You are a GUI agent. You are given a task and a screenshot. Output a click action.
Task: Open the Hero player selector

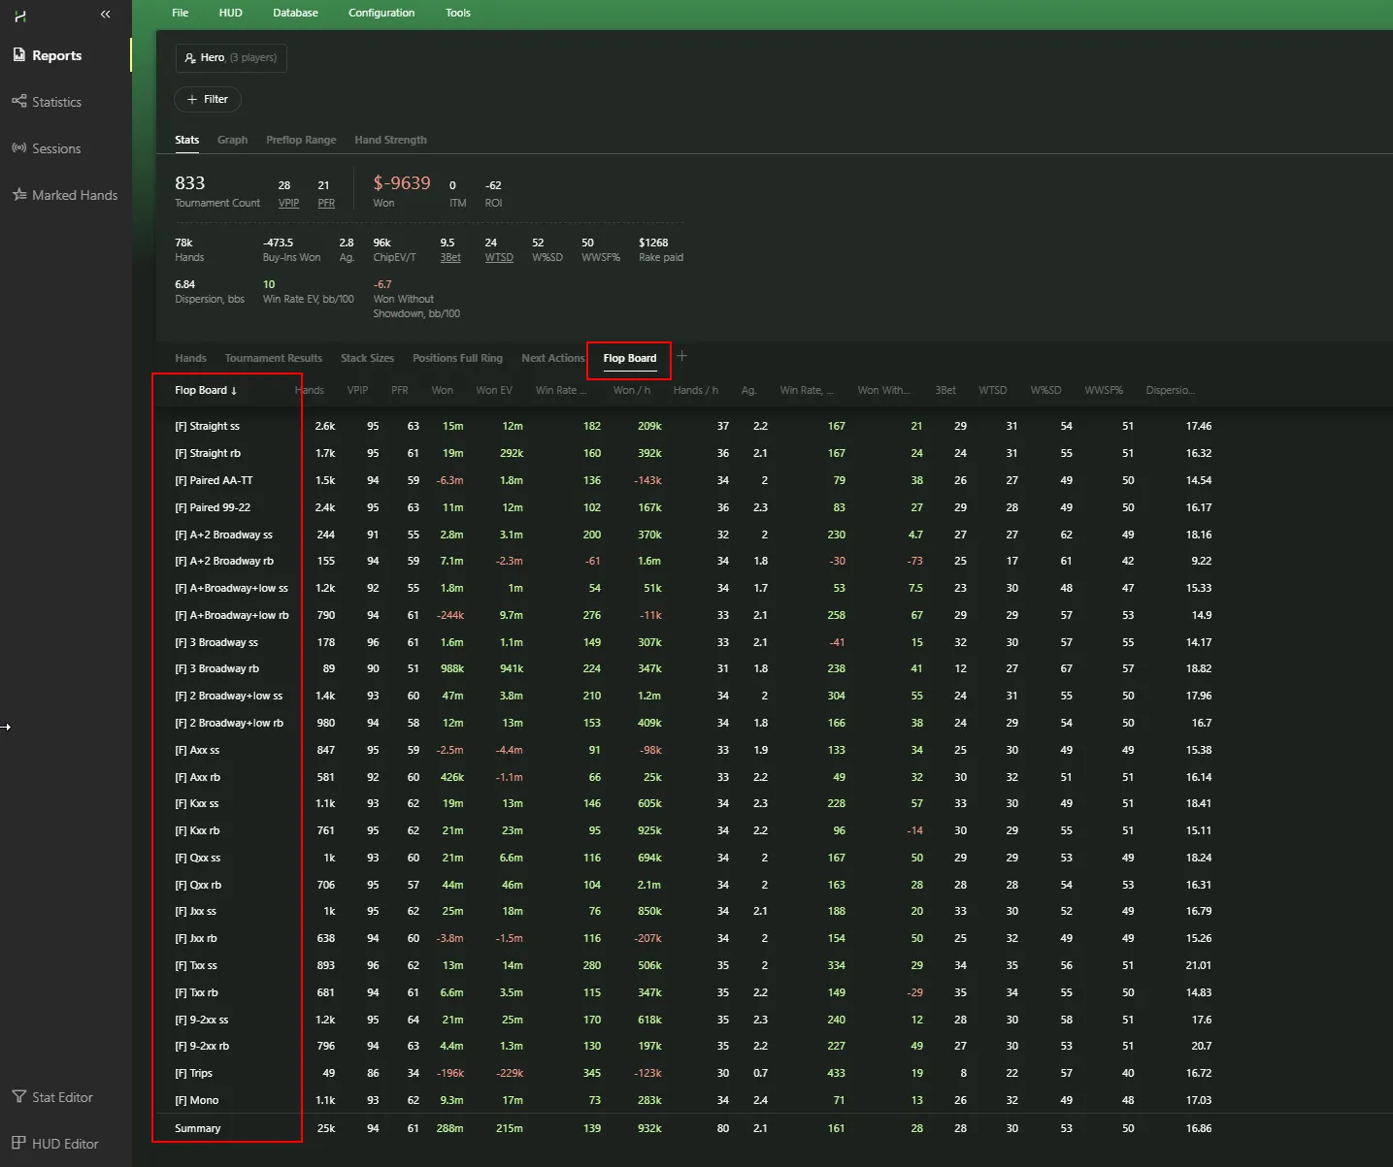pyautogui.click(x=231, y=58)
